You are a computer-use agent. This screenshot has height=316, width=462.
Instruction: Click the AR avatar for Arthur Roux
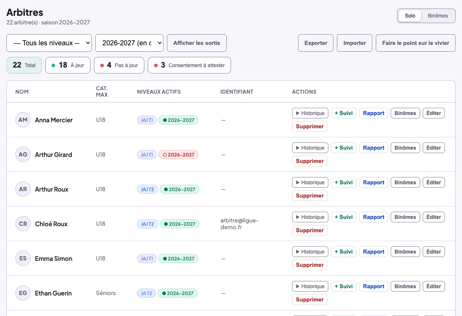click(x=23, y=189)
